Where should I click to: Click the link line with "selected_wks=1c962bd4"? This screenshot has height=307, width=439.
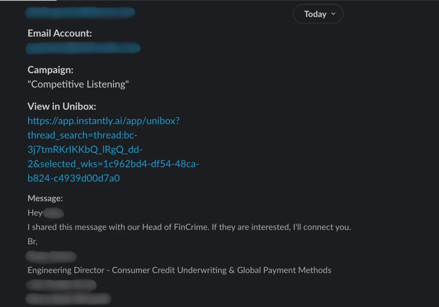tap(113, 164)
